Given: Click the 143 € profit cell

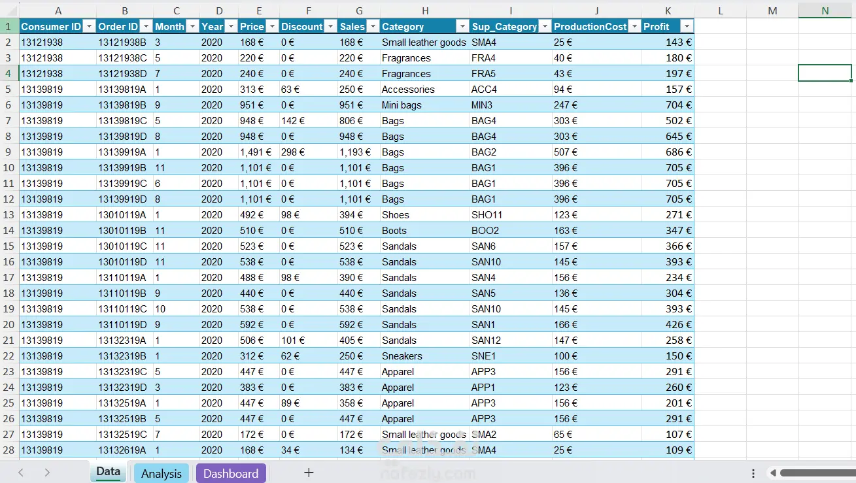Looking at the screenshot, I should pos(668,42).
